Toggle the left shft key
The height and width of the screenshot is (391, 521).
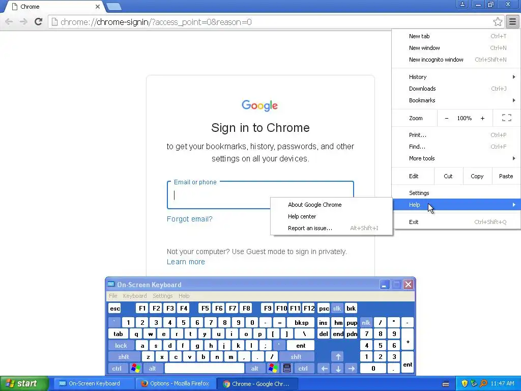tap(124, 357)
